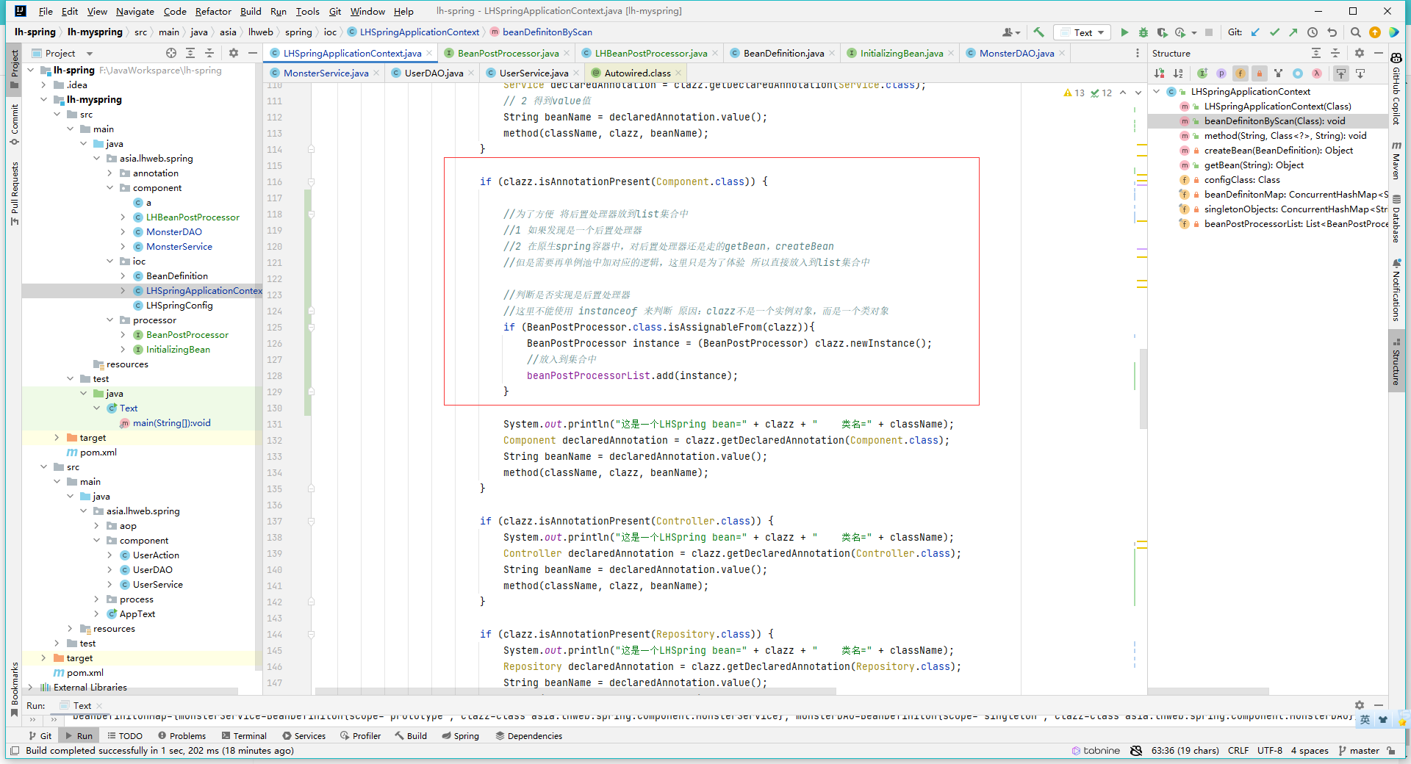Open Project view mode dropdown
The height and width of the screenshot is (764, 1411).
pos(90,53)
